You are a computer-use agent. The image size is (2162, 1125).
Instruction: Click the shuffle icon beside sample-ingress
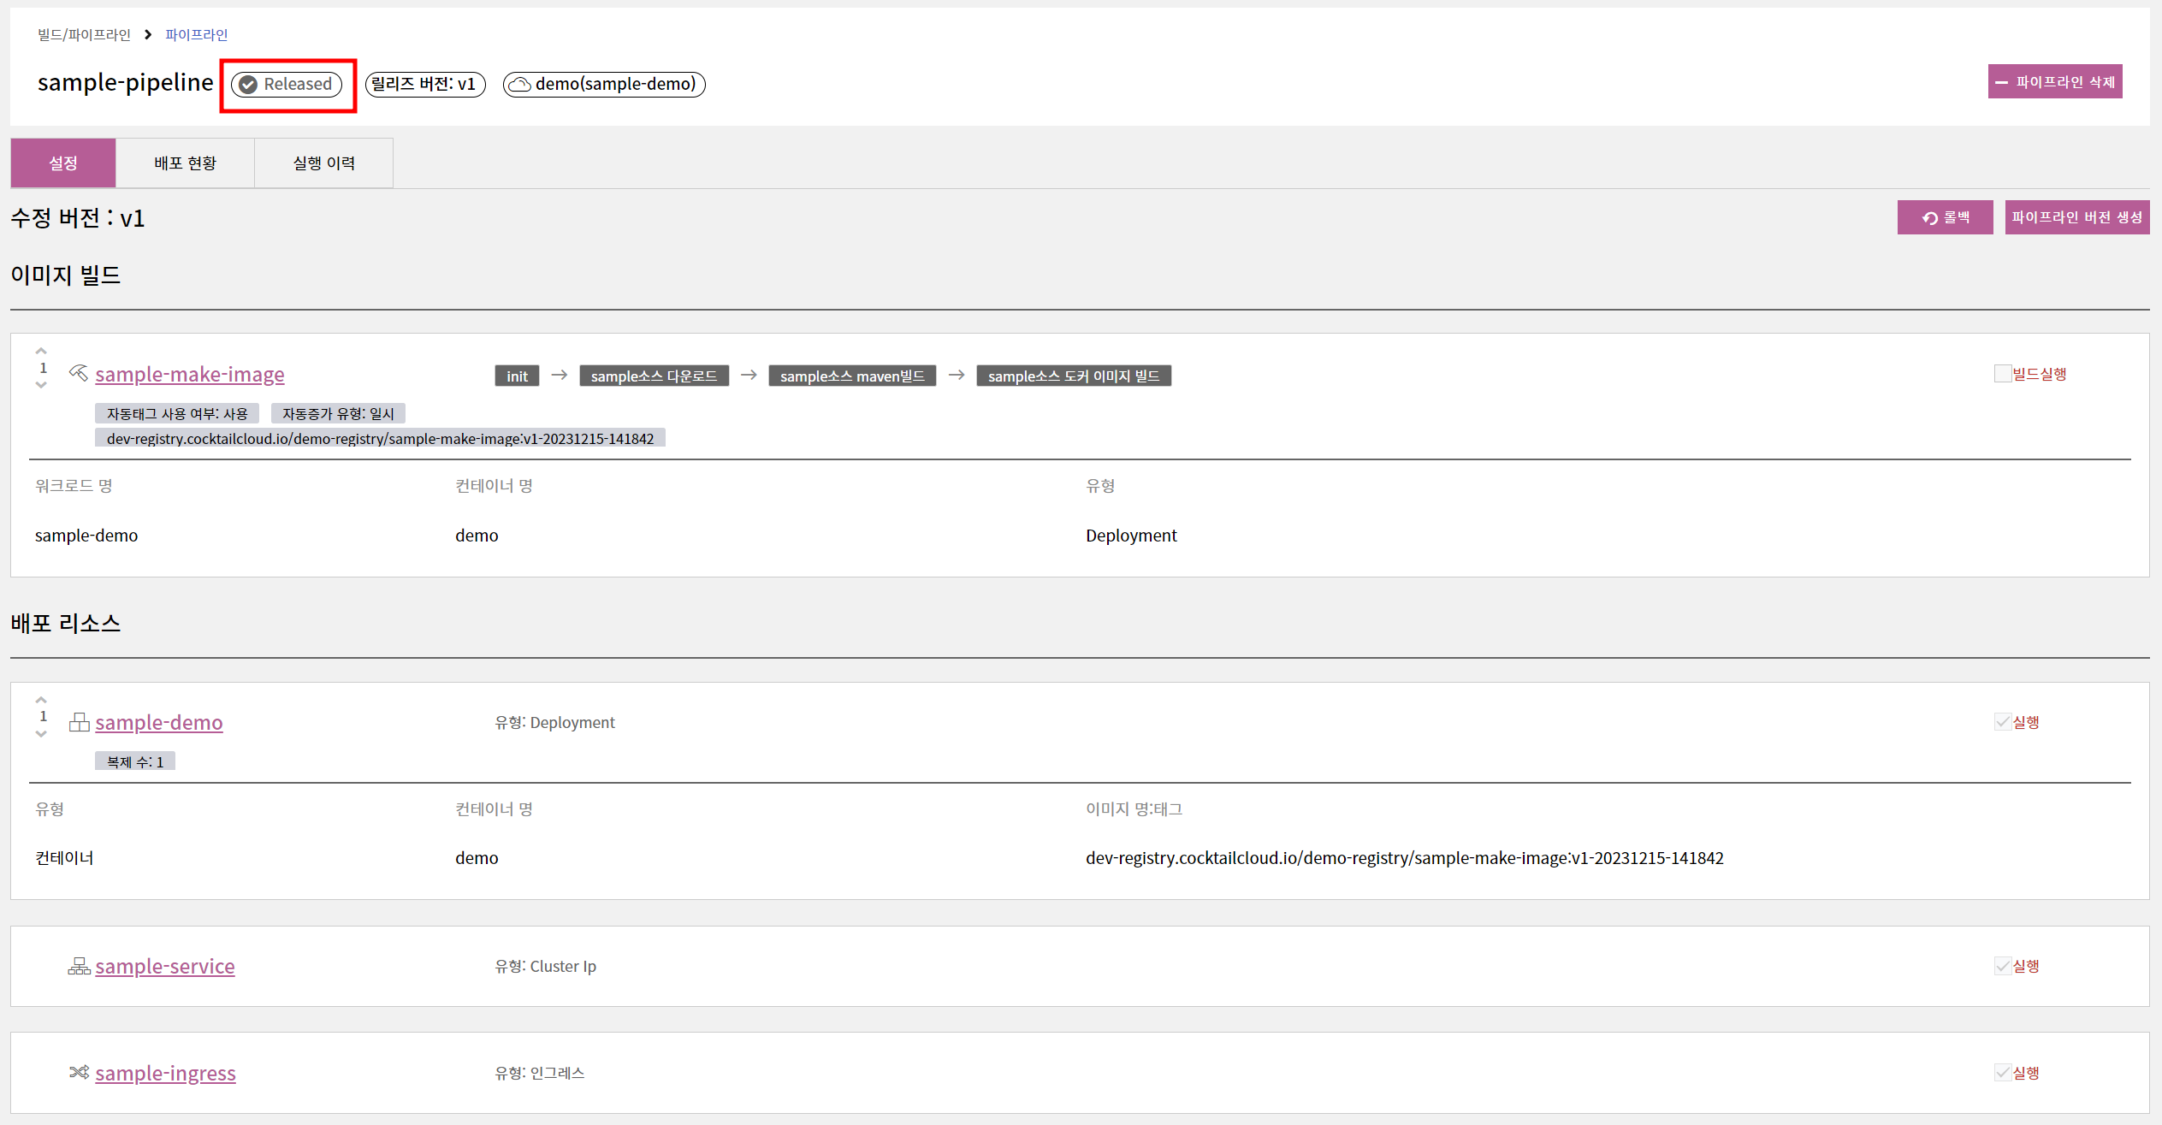click(x=79, y=1072)
